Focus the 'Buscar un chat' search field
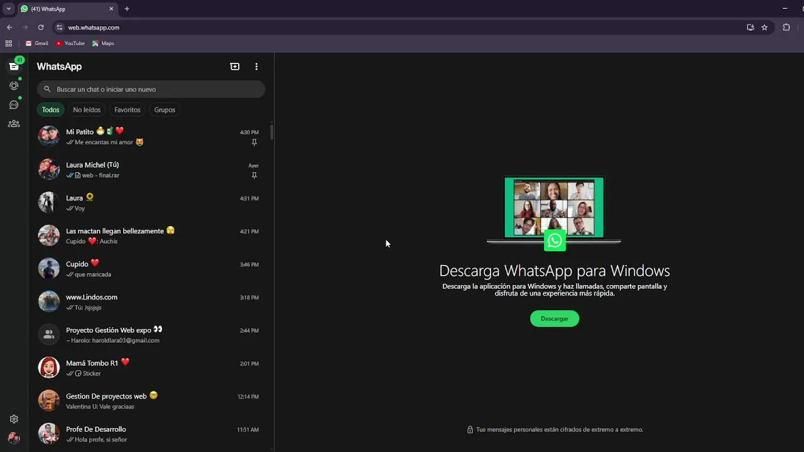The image size is (804, 452). (151, 89)
